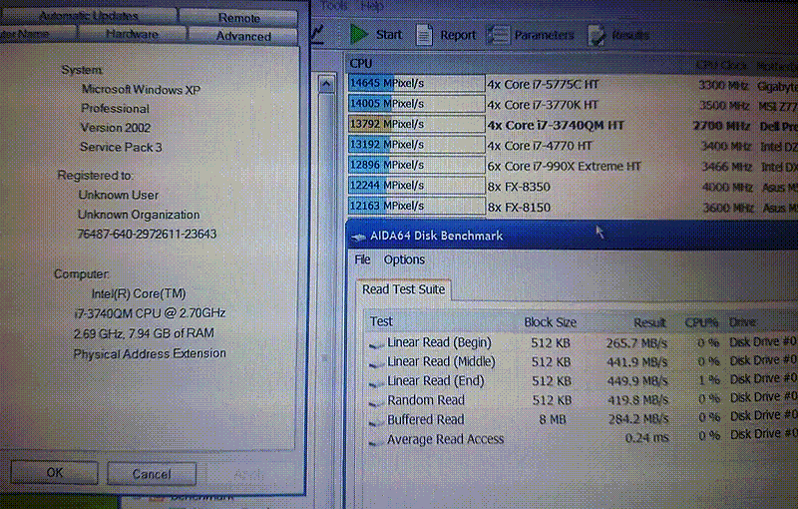Screen dimensions: 798x509
Task: Click the AIDA64 Disk Benchmark title bar icon
Action: 358,237
